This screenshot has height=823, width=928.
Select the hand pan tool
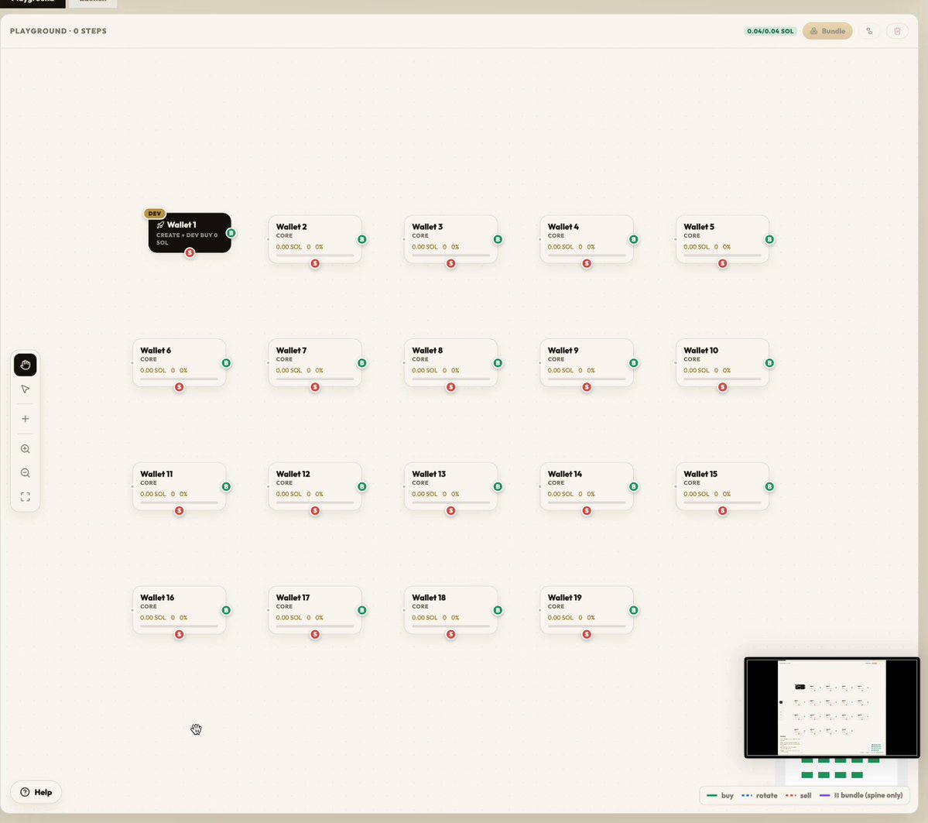[25, 365]
